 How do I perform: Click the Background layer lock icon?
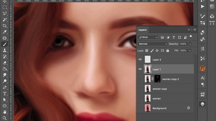tap(189, 108)
